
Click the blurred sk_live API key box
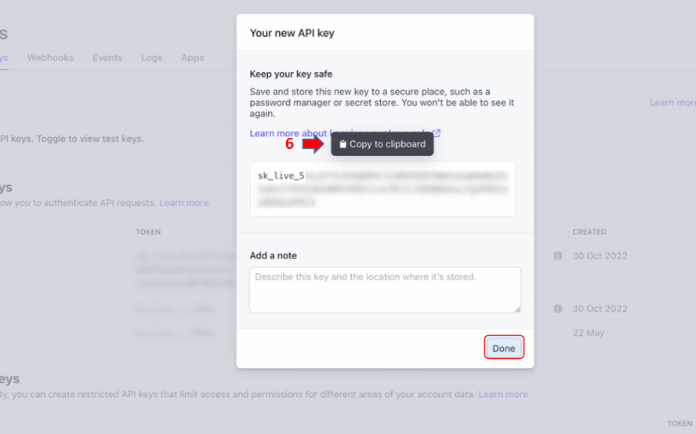[x=382, y=189]
